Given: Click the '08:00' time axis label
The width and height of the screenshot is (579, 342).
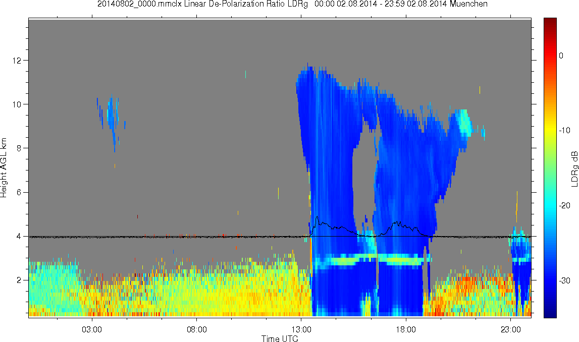Looking at the screenshot, I should (x=196, y=329).
